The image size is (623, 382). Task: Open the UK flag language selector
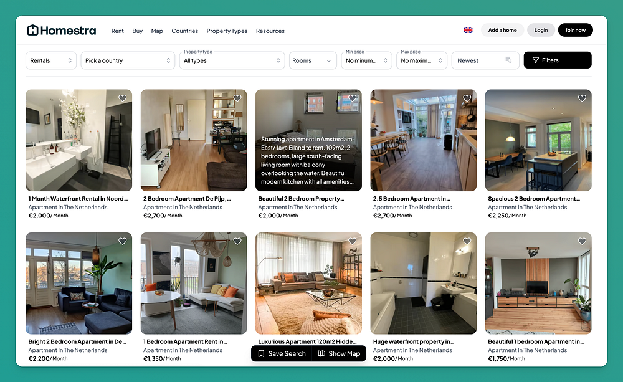pyautogui.click(x=468, y=30)
